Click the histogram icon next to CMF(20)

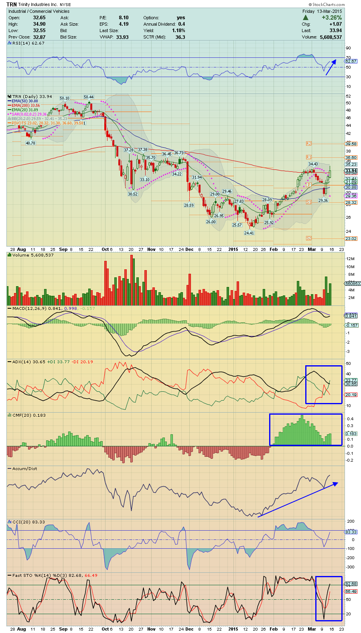[x=10, y=415]
